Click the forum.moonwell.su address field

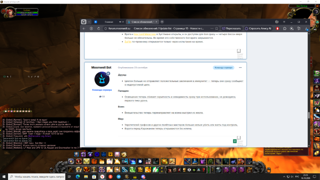click(x=119, y=28)
